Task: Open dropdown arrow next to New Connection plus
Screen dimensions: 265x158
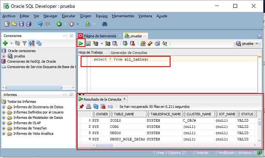Action: pos(11,43)
